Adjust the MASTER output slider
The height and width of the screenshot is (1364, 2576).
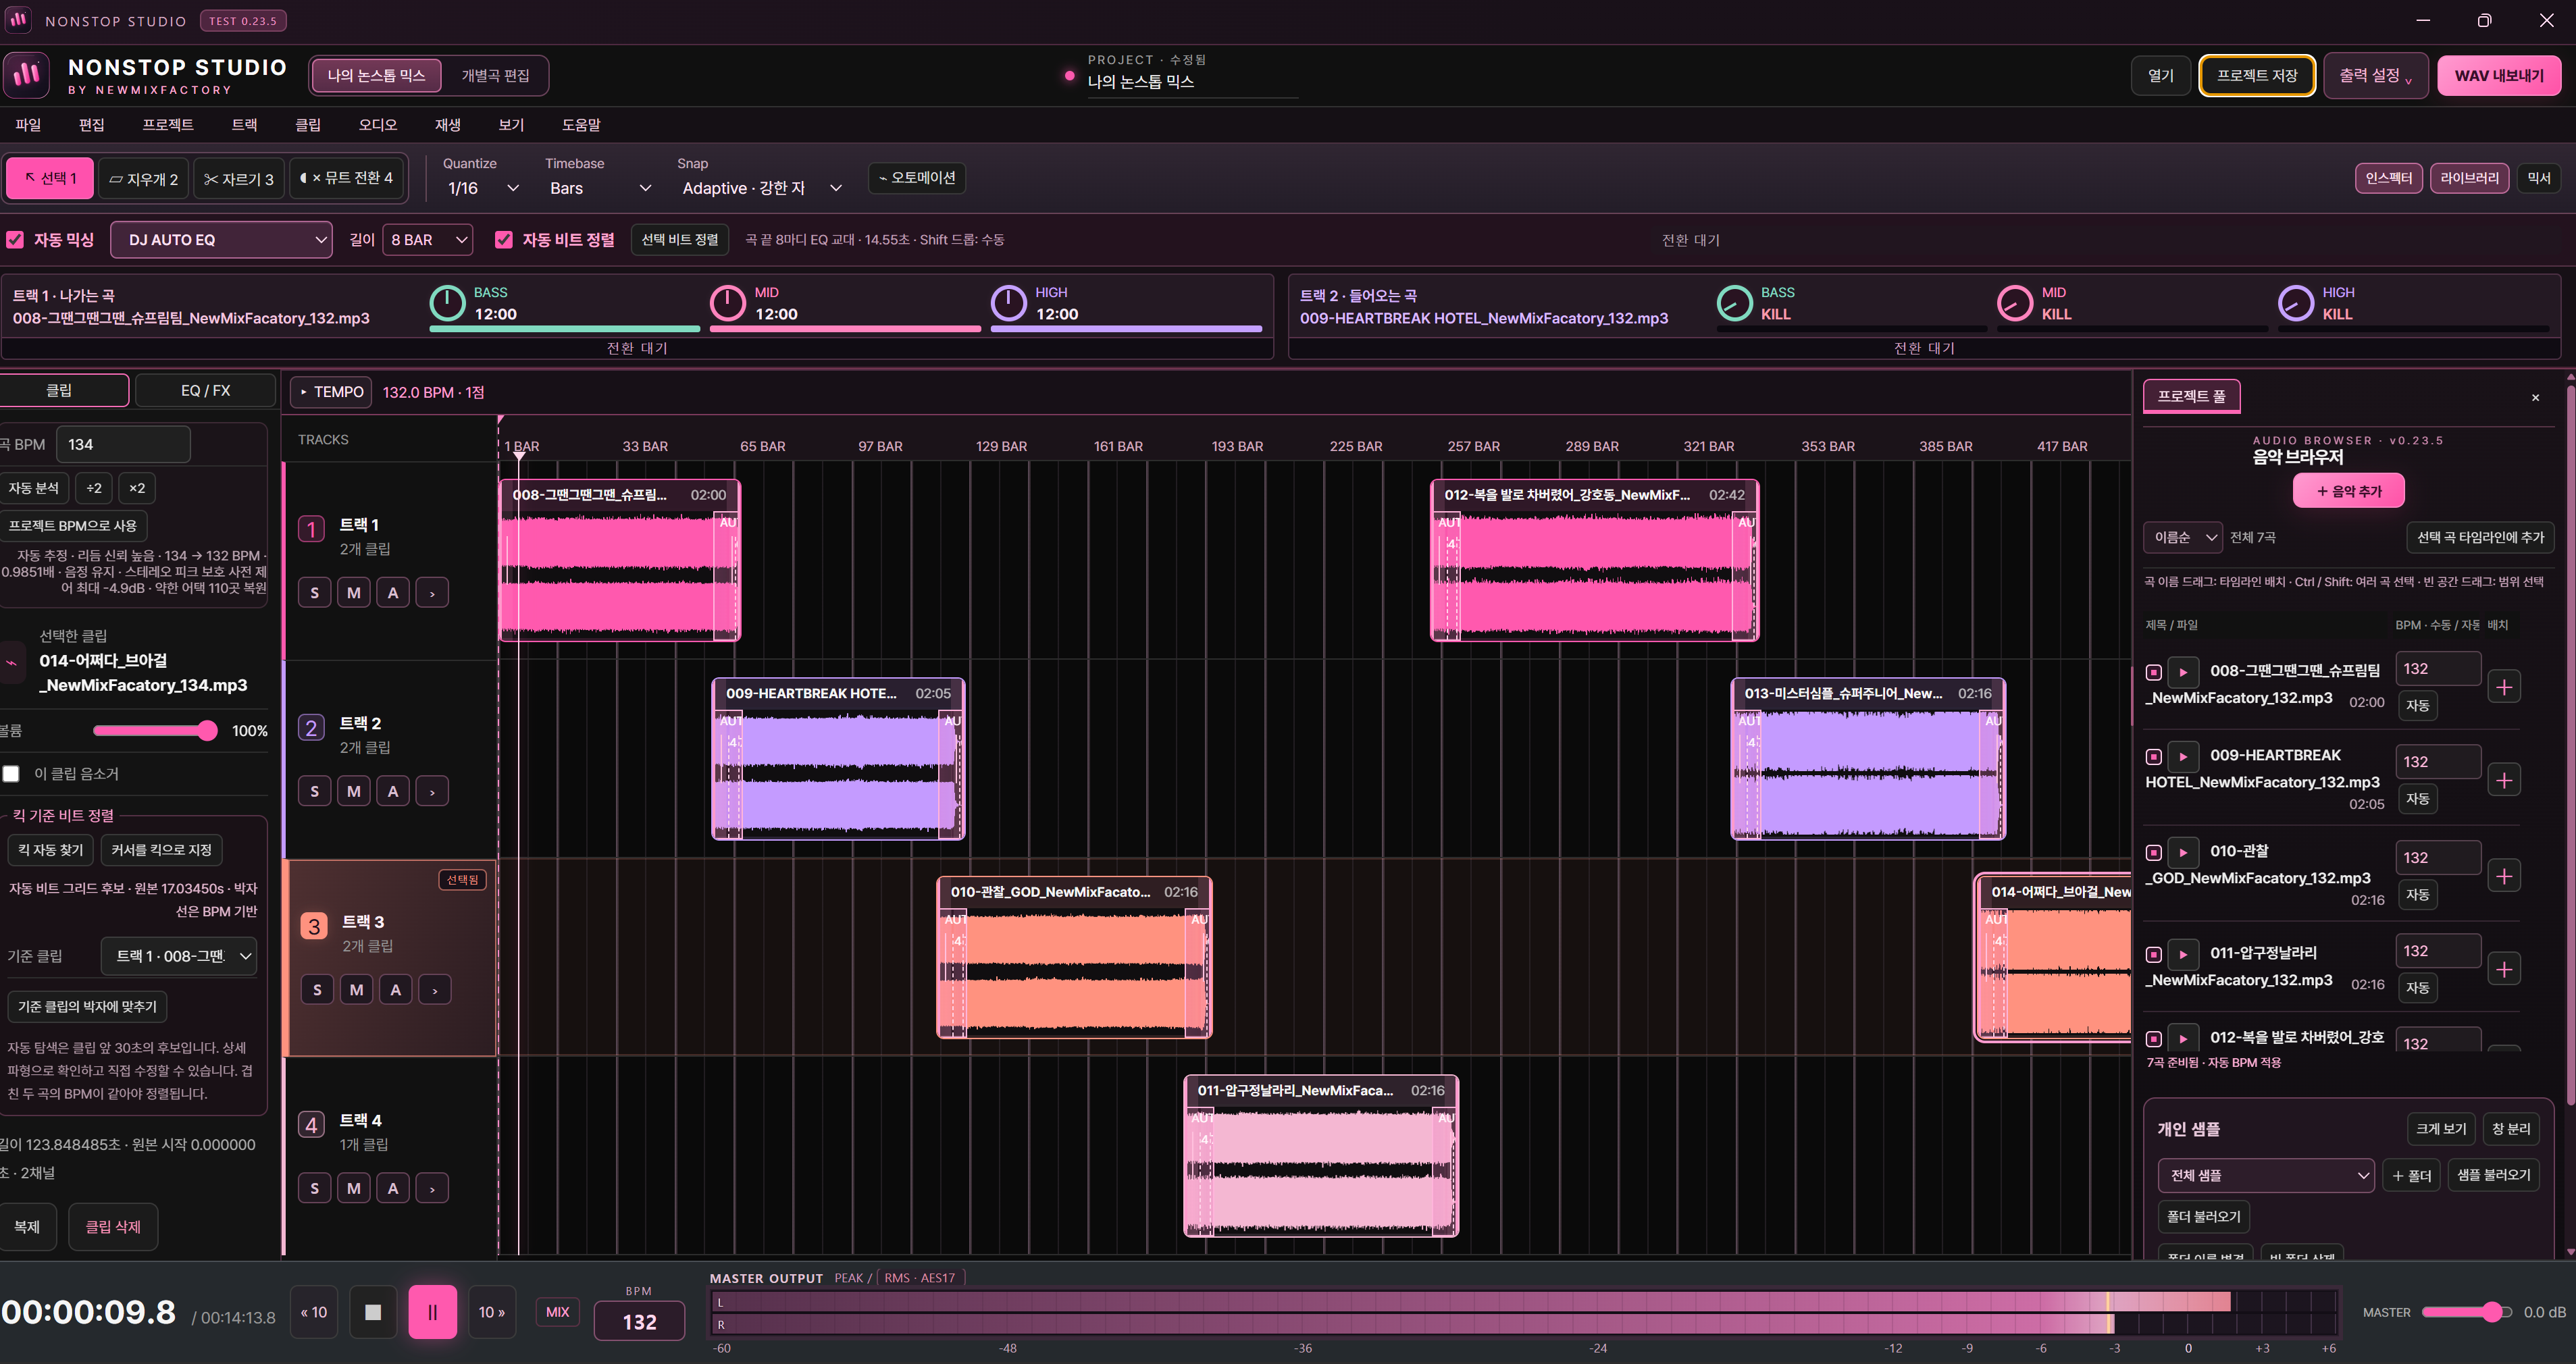2466,1312
